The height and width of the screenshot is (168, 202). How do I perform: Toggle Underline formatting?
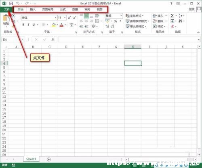point(34,25)
